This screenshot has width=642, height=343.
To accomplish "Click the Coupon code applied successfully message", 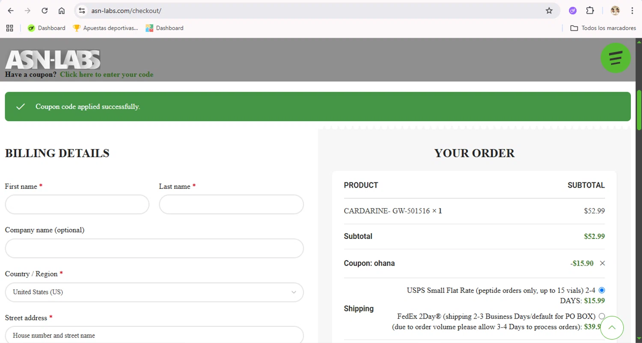I will [x=88, y=107].
